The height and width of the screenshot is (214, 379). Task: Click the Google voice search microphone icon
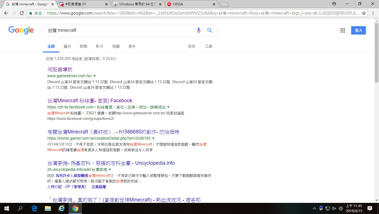pyautogui.click(x=198, y=30)
